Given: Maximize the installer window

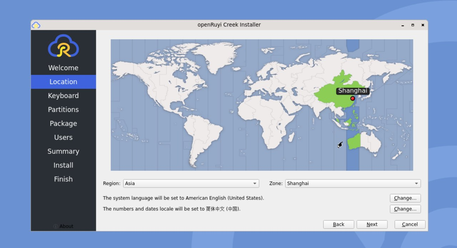Looking at the screenshot, I should click(413, 25).
